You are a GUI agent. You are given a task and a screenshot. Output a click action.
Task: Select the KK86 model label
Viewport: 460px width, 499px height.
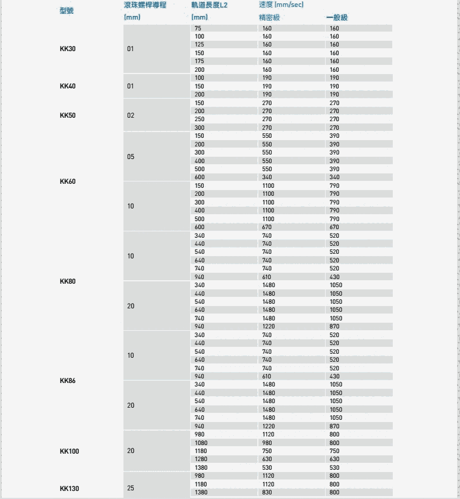(x=67, y=381)
